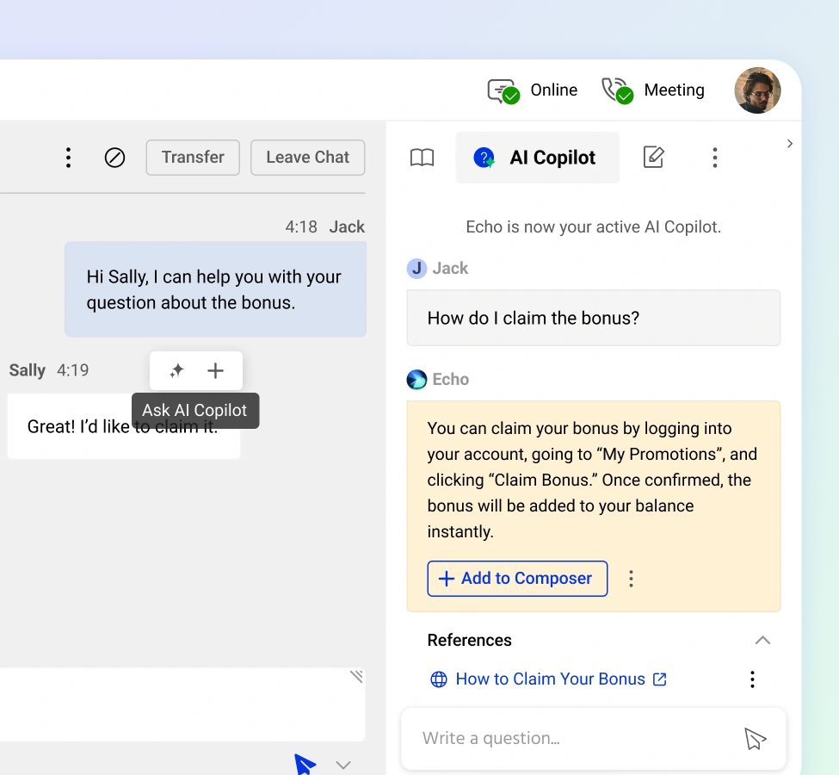This screenshot has width=839, height=775.
Task: Open options menu for the reference link
Action: (x=752, y=679)
